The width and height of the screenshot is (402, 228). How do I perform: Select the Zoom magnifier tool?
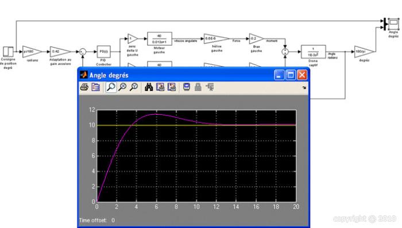111,87
